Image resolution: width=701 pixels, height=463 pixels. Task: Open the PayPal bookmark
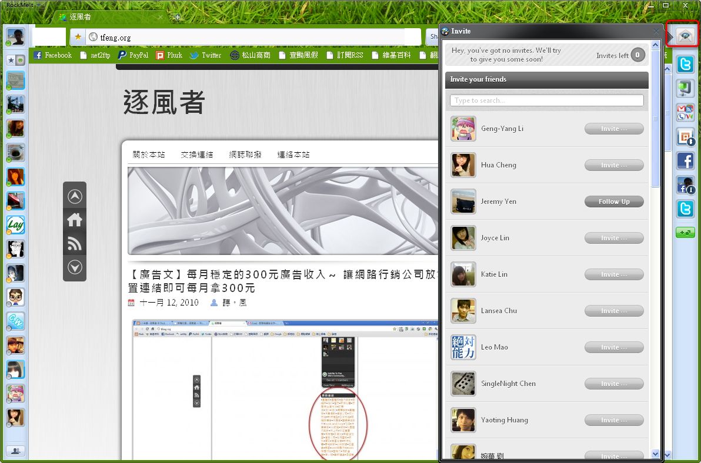tap(133, 55)
